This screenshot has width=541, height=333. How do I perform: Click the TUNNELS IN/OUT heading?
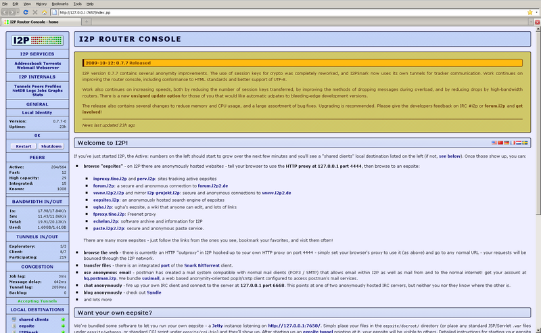pos(37,237)
